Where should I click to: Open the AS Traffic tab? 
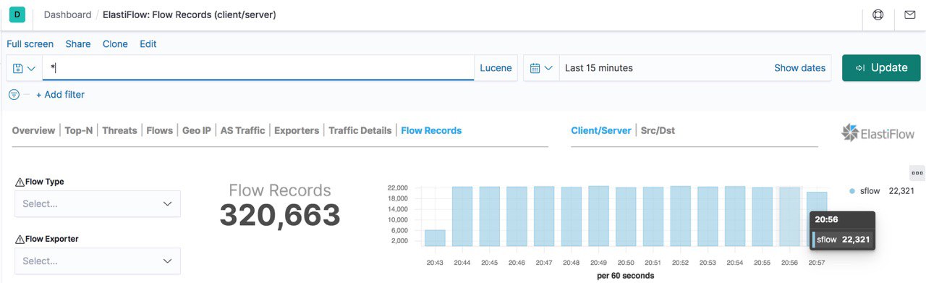pos(242,130)
